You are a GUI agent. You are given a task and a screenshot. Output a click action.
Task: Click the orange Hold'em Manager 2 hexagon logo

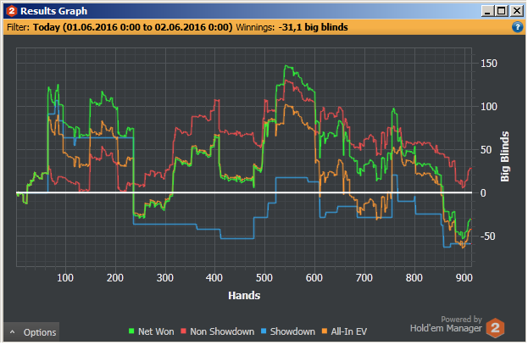pyautogui.click(x=495, y=328)
